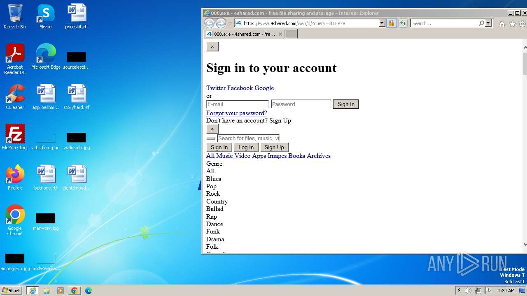Select the storyhard.rtf document icon
Image resolution: width=527 pixels, height=296 pixels.
(x=77, y=97)
